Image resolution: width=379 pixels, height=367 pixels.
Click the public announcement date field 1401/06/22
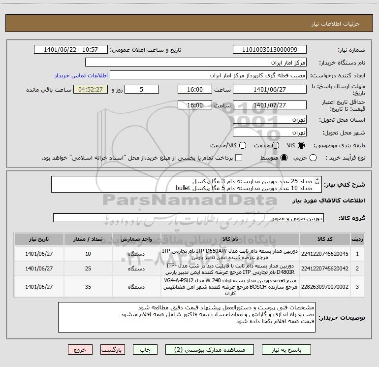(x=71, y=49)
